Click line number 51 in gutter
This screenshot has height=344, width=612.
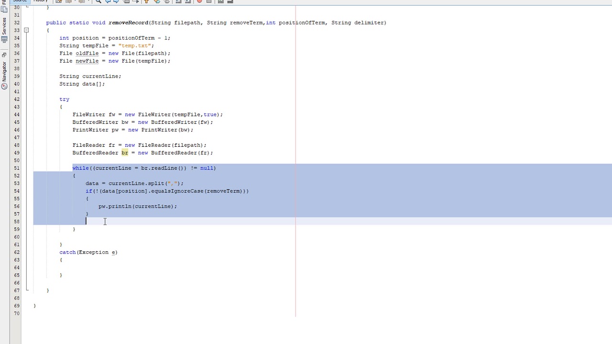click(x=17, y=168)
